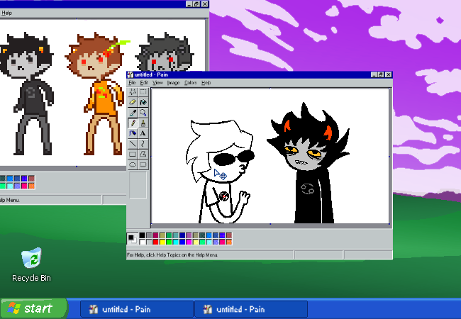Open the Colors menu
This screenshot has height=319, width=461.
tap(190, 83)
